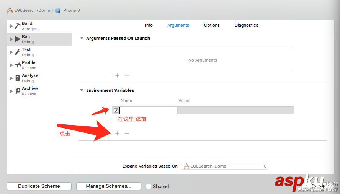This screenshot has height=194, width=340.
Task: Select LGLSearch-Dome scheme in breadcrumb
Action: coord(32,10)
